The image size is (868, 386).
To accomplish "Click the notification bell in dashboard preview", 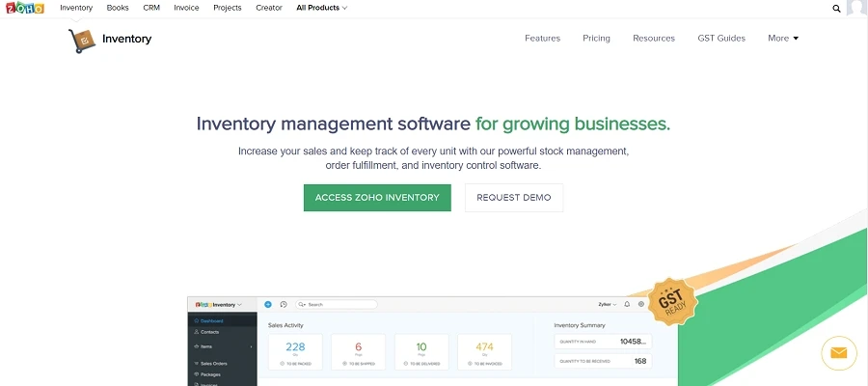I will click(627, 304).
